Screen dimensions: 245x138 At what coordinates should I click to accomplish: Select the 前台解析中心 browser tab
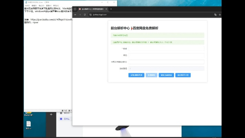pos(93,9)
